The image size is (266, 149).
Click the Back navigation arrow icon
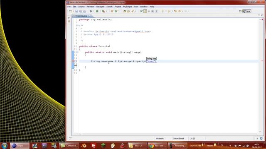[180, 11]
